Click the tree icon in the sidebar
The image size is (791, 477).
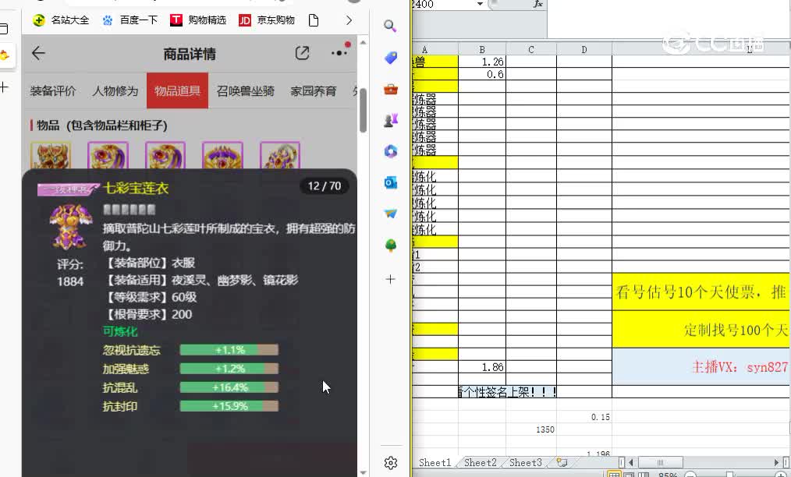point(390,245)
